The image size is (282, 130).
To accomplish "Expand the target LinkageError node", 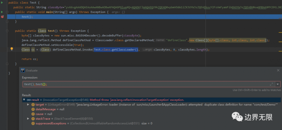I will point(28,105).
